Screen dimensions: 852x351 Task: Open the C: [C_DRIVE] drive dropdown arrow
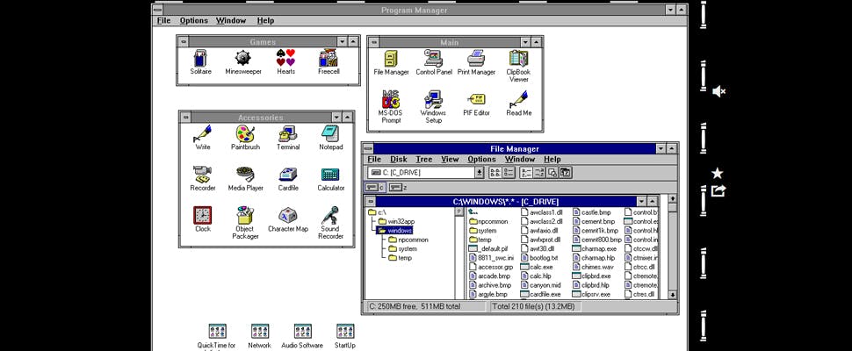tap(480, 173)
